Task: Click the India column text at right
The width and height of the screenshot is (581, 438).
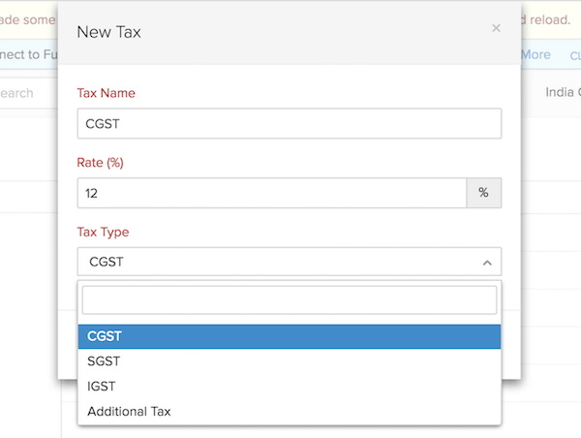Action: 561,93
